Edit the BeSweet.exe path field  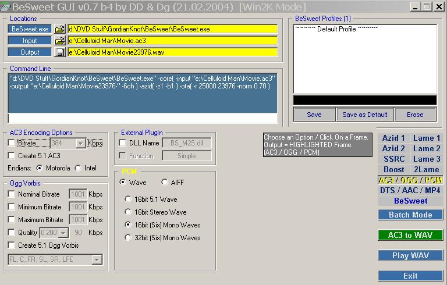tap(172, 28)
